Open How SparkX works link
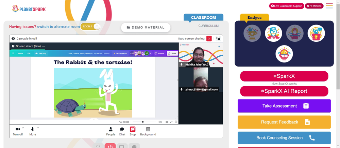The height and width of the screenshot is (148, 340). tap(284, 84)
